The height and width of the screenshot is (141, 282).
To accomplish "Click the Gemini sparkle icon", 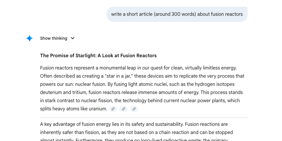I will tap(30, 38).
